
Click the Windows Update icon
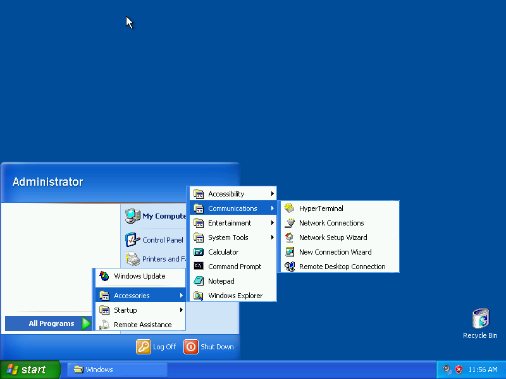coord(104,276)
